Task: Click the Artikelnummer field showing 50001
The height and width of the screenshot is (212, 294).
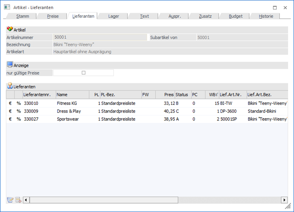Action: coord(99,37)
